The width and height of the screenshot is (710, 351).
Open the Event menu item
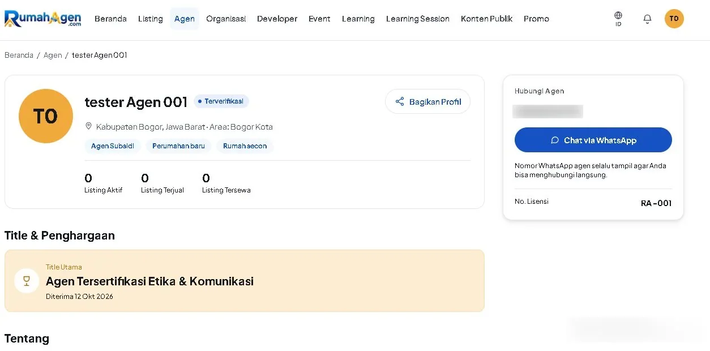coord(319,19)
